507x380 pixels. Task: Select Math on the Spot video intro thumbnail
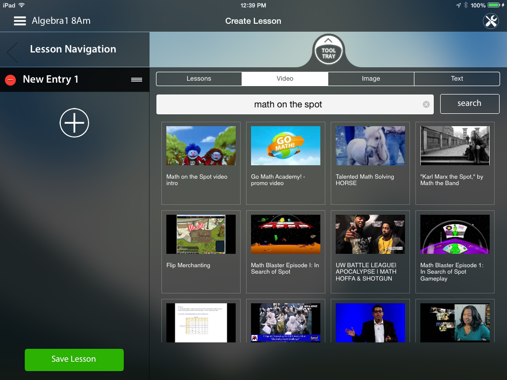(201, 146)
